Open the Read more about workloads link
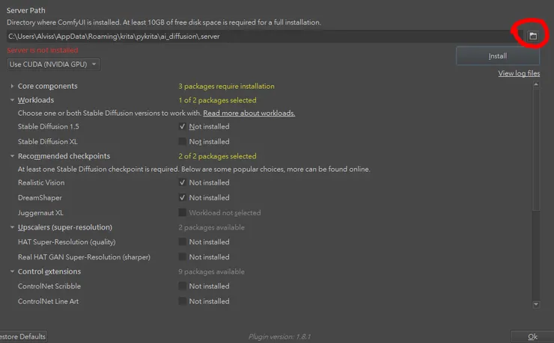554x343 pixels. tap(249, 114)
